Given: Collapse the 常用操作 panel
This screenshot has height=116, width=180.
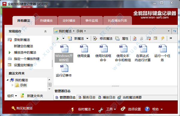Looking at the screenshot, I should click(46, 31).
